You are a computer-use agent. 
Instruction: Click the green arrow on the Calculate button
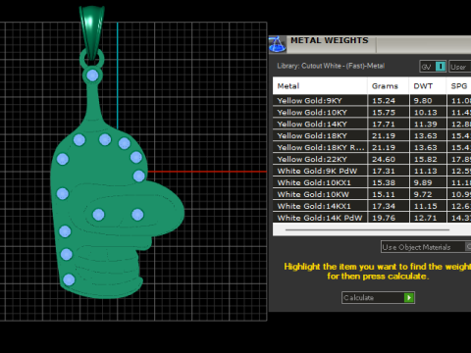coord(409,297)
